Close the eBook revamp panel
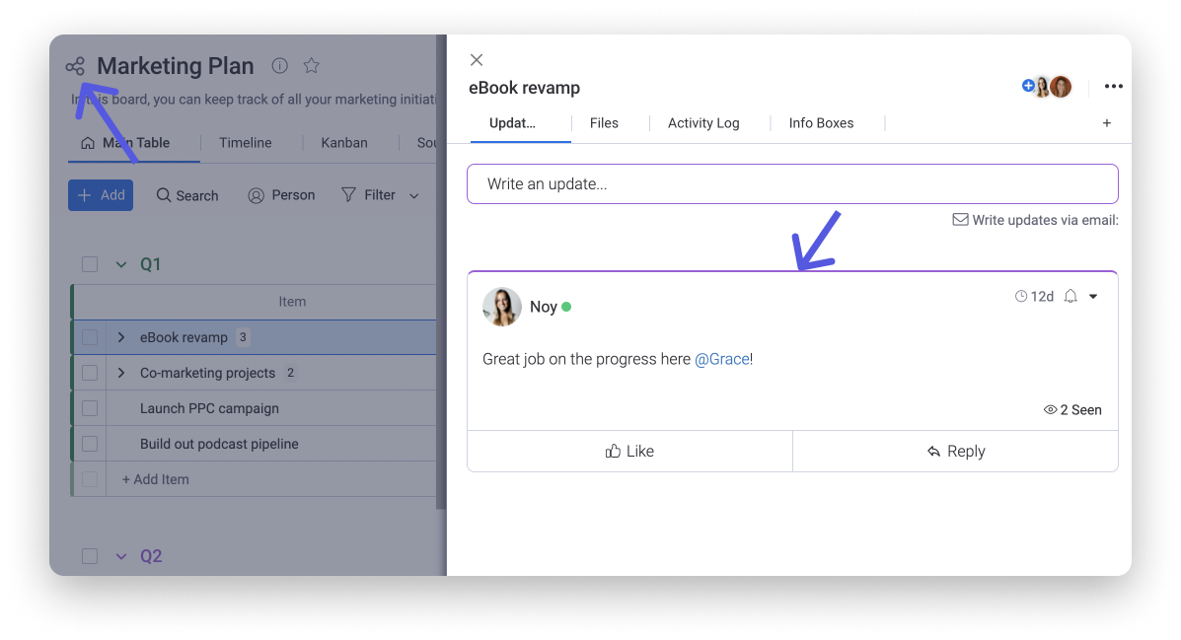The width and height of the screenshot is (1181, 640). (477, 59)
